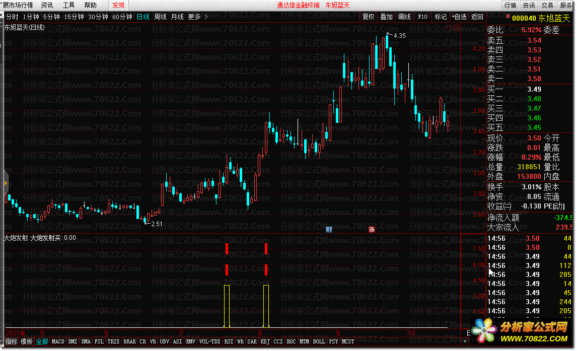This screenshot has width=577, height=351.
Task: Expand the left sidebar arrow handle
Action: (6, 183)
